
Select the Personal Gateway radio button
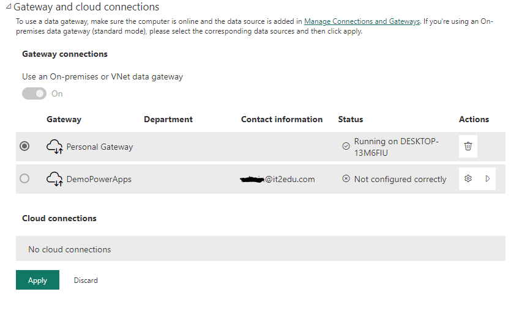24,147
